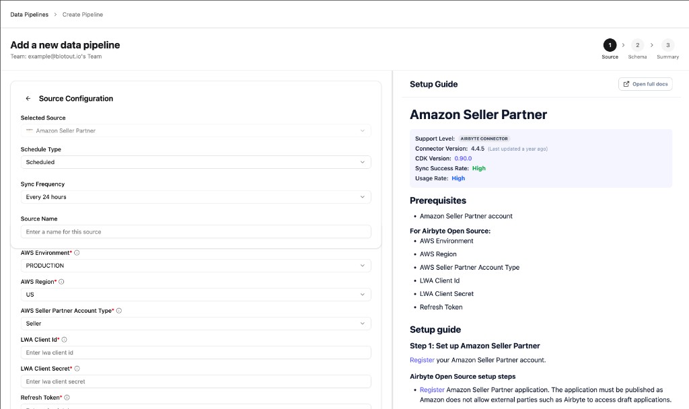Go to Data Pipelines breadcrumb
The image size is (689, 409).
coord(30,15)
